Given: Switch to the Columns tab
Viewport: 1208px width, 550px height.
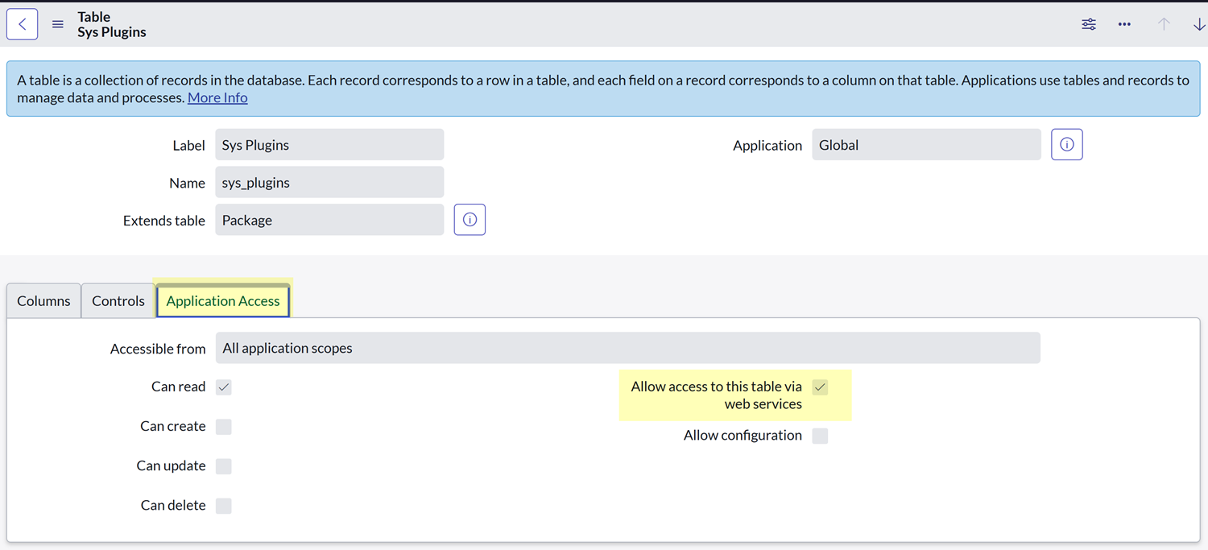Looking at the screenshot, I should point(43,301).
